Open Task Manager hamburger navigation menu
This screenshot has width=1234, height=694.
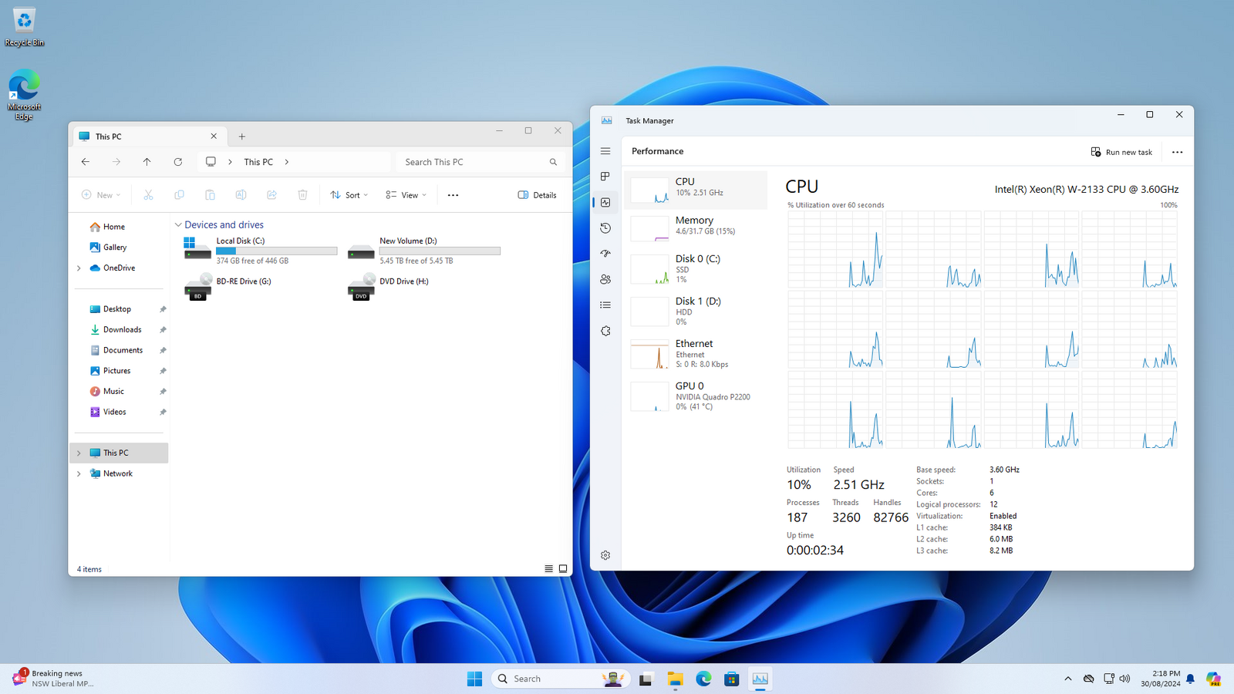pyautogui.click(x=605, y=151)
